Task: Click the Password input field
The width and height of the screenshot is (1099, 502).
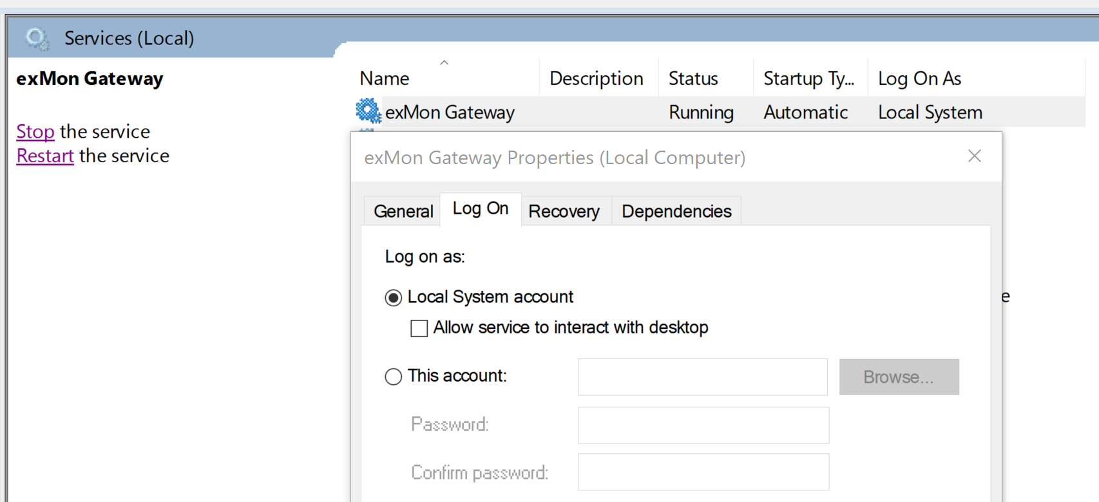Action: click(703, 425)
